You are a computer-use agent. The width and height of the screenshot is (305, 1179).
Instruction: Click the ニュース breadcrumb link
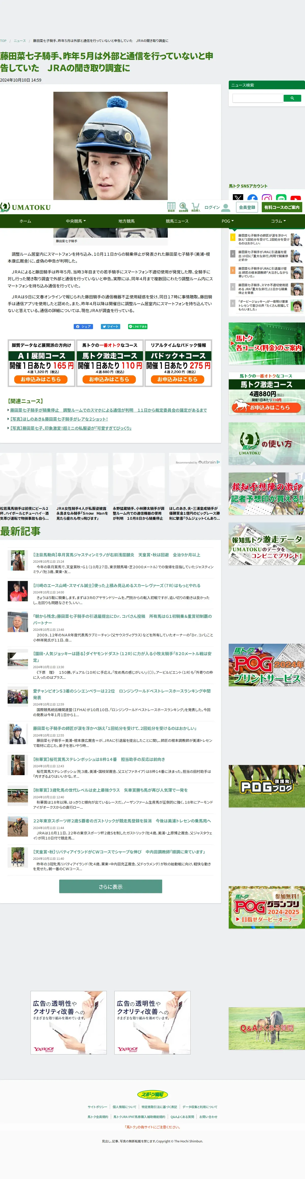click(20, 41)
